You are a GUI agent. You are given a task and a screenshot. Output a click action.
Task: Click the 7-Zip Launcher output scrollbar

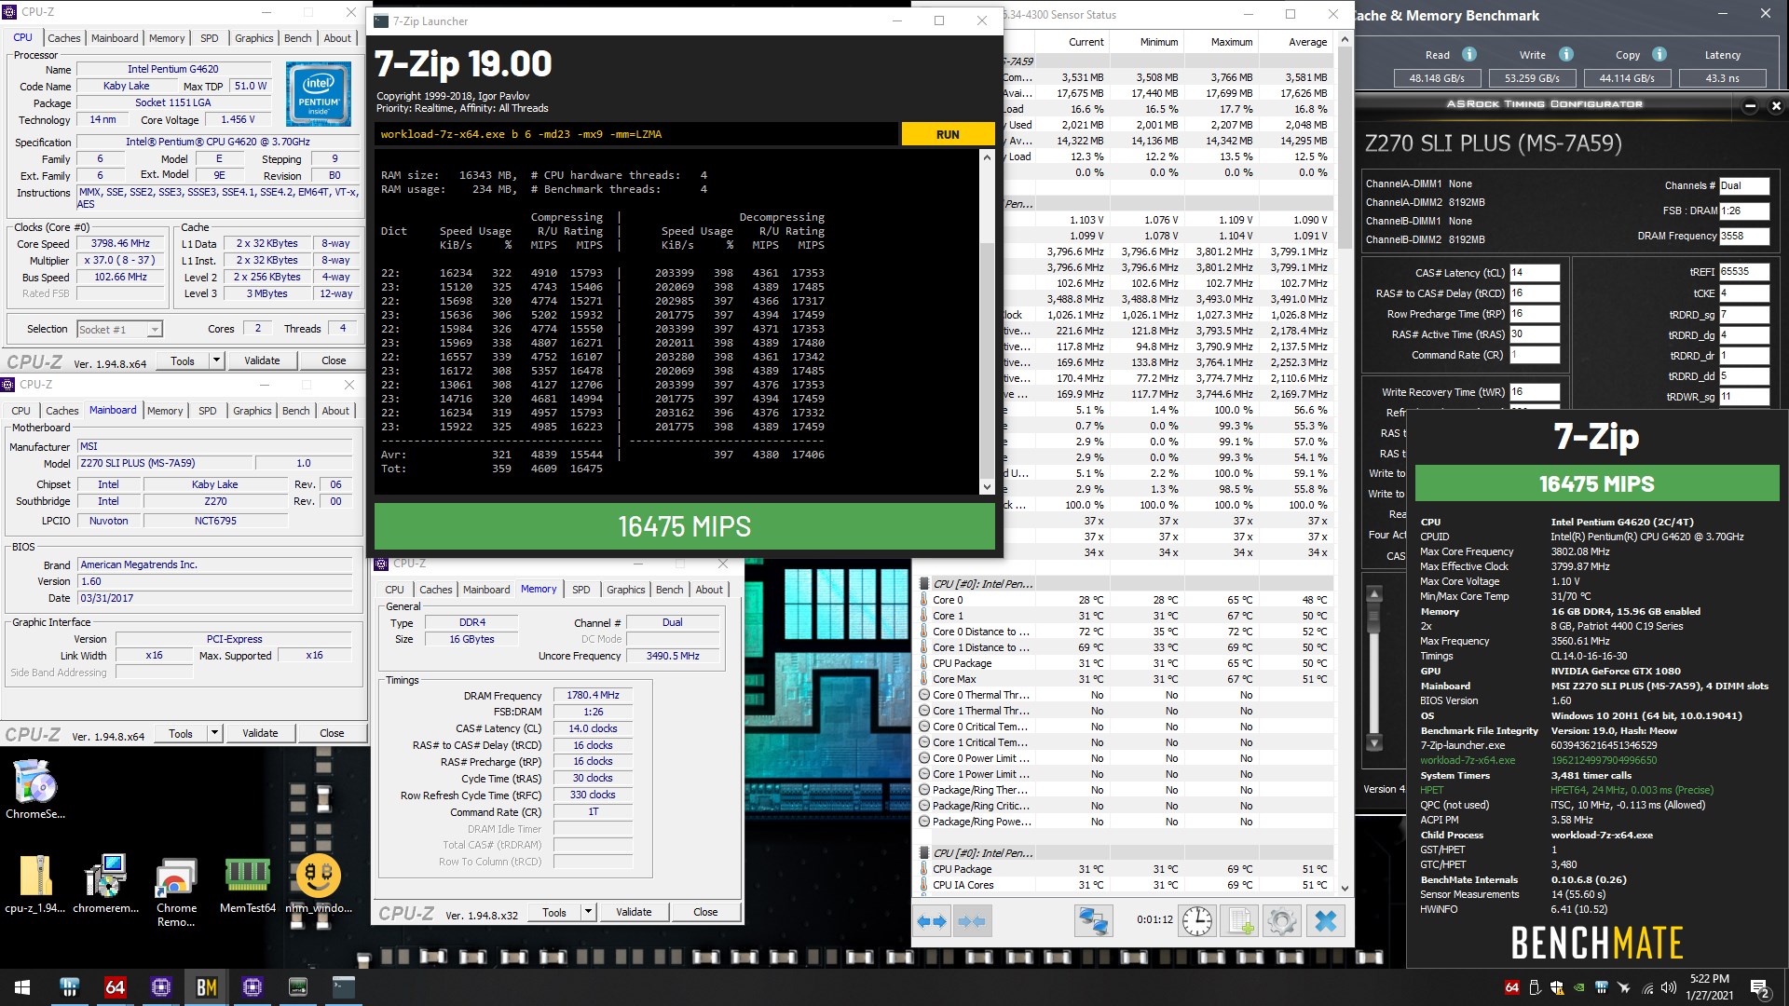[987, 322]
